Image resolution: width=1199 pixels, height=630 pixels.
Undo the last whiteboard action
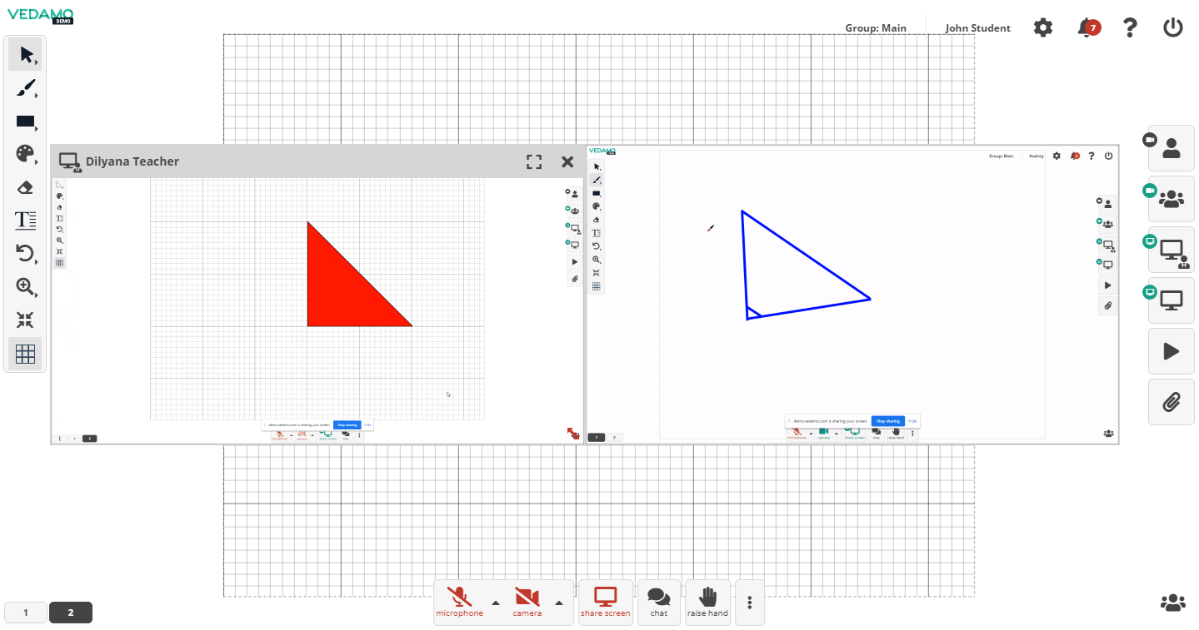tap(25, 254)
